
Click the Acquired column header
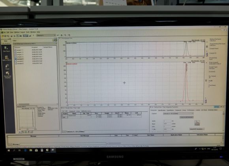point(35,47)
